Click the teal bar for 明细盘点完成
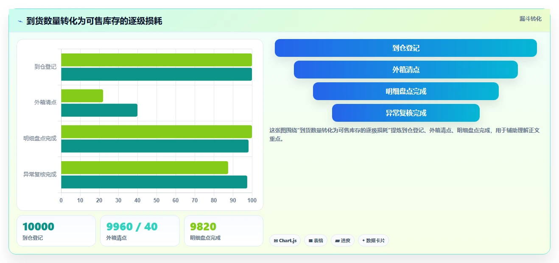559x263 pixels. click(x=155, y=146)
